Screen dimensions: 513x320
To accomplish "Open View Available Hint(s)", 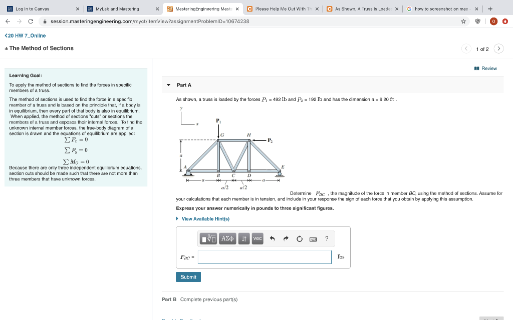I will point(206,218).
